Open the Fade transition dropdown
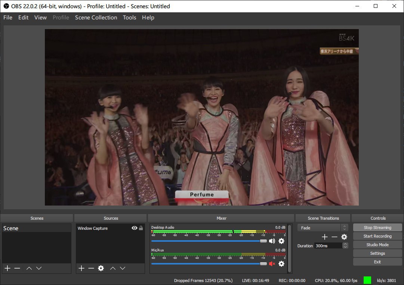The height and width of the screenshot is (285, 404). (323, 228)
